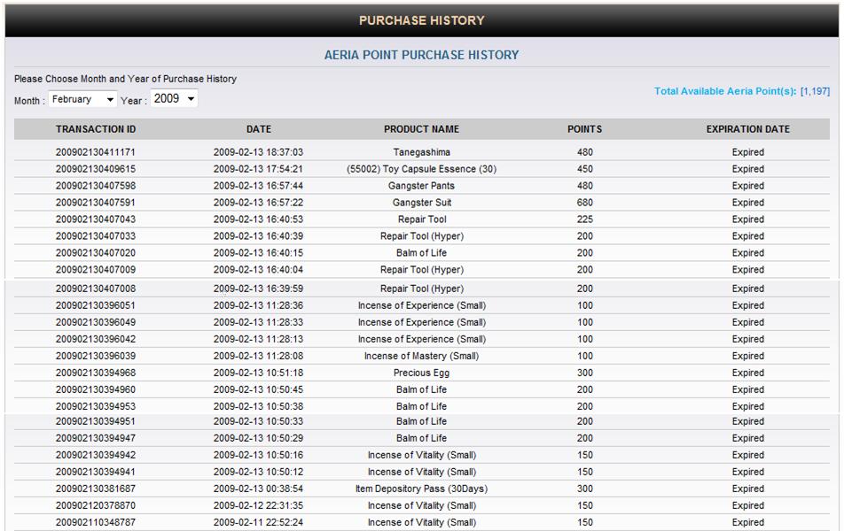Select transaction ID 200902130409615
Image resolution: width=844 pixels, height=531 pixels.
[x=96, y=169]
